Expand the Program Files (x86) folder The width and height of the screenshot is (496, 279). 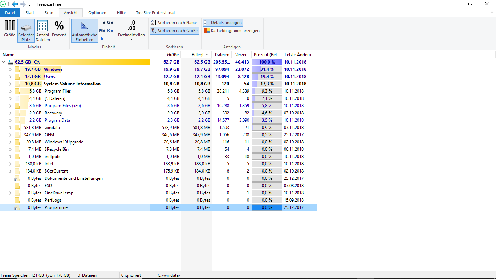point(10,106)
